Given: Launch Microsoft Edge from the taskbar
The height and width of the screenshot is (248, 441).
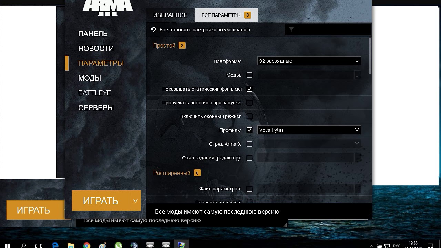Looking at the screenshot, I should (x=55, y=245).
